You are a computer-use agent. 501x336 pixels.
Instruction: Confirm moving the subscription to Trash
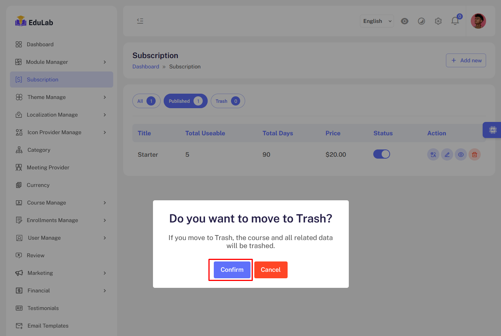232,270
